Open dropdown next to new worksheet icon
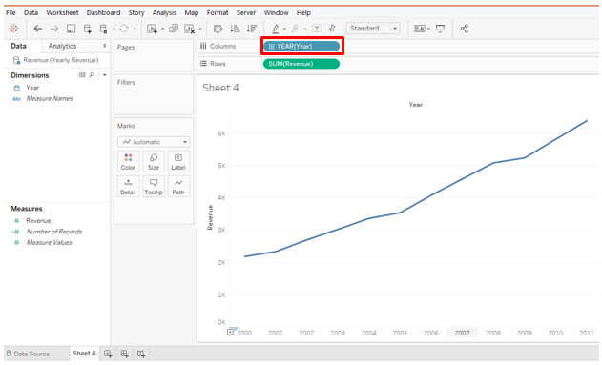Viewport: 602px width, 365px height. tap(162, 29)
